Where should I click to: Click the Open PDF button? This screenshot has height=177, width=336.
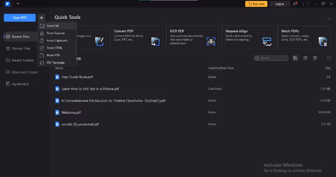(x=20, y=18)
